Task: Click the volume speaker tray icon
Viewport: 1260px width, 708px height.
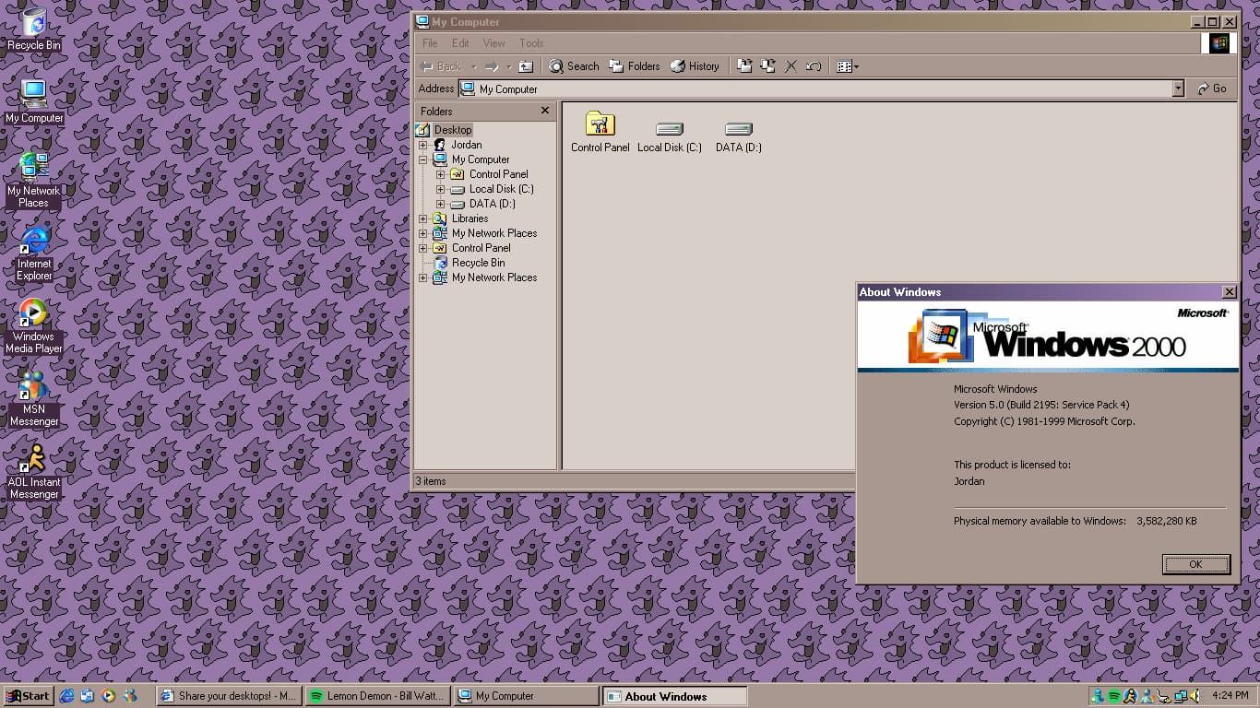Action: tap(1195, 696)
